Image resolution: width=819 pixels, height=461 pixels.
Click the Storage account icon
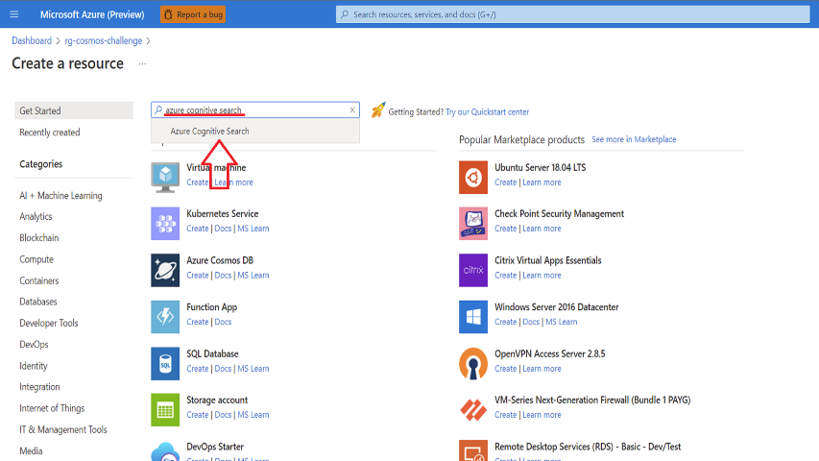(x=165, y=410)
